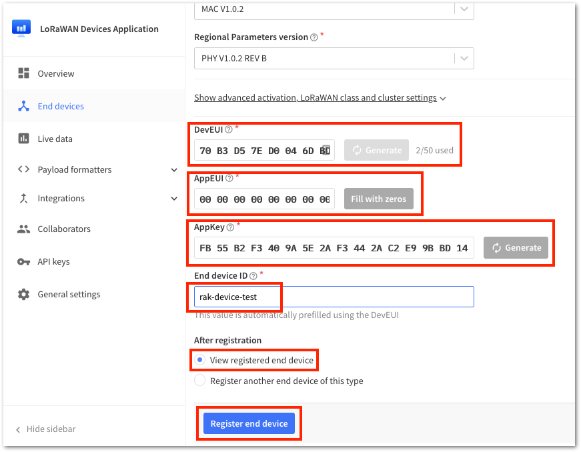The image size is (581, 452).
Task: Click the prefilled using the DevEUI hint text
Action: [296, 315]
